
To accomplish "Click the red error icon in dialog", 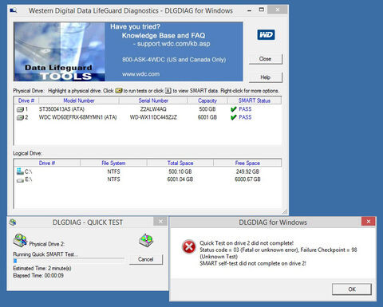I will click(189, 246).
